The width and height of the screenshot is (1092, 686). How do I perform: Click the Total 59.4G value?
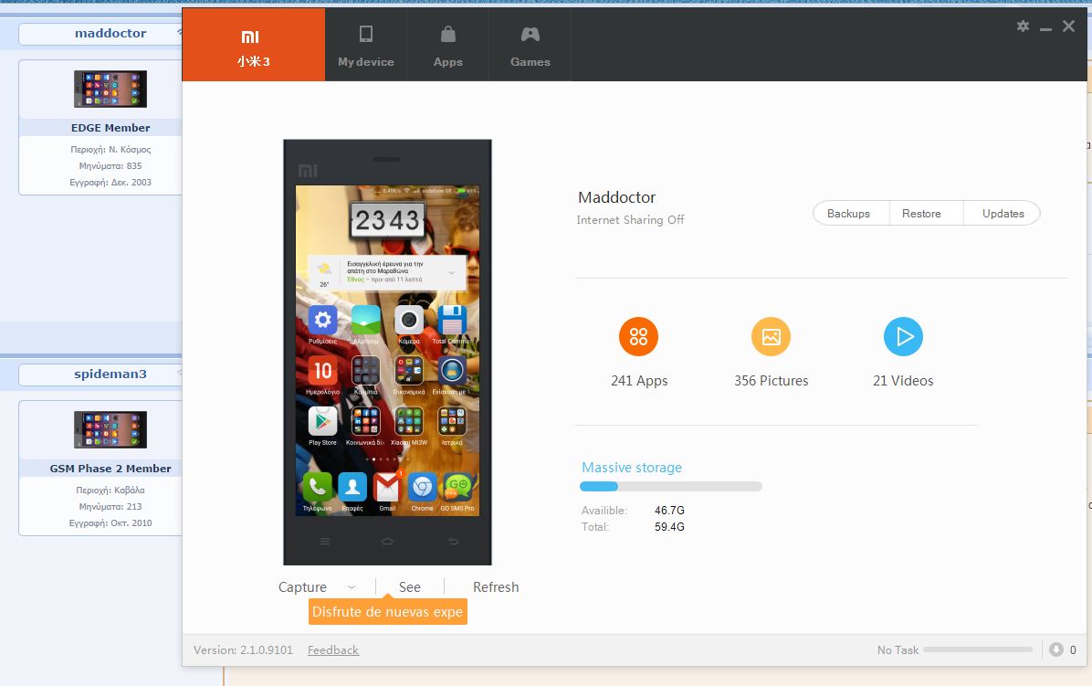pyautogui.click(x=669, y=526)
